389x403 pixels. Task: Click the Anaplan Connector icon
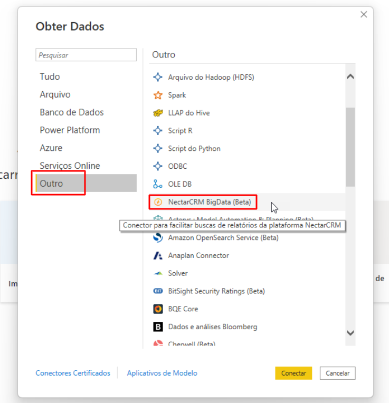click(158, 255)
